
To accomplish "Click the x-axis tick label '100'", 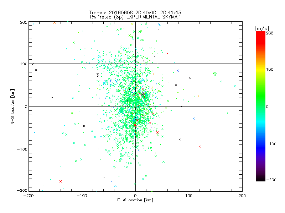I will [x=189, y=196].
